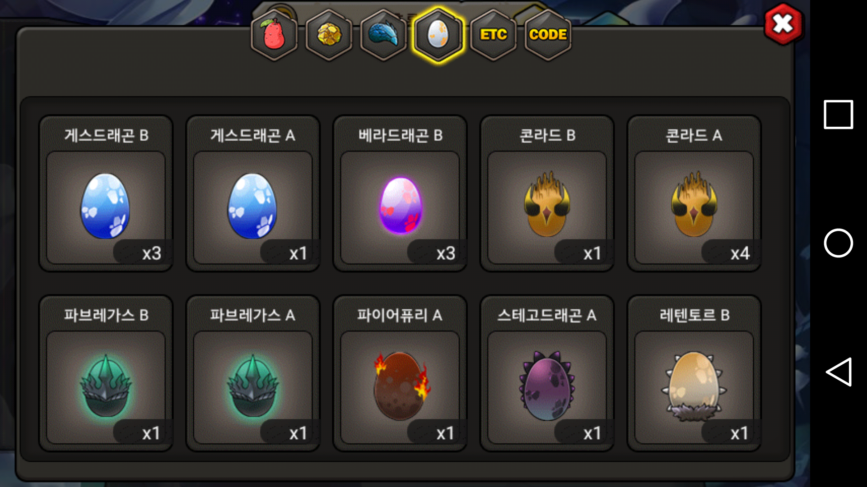Tap the Android home circle button
Image resolution: width=867 pixels, height=487 pixels.
(839, 243)
